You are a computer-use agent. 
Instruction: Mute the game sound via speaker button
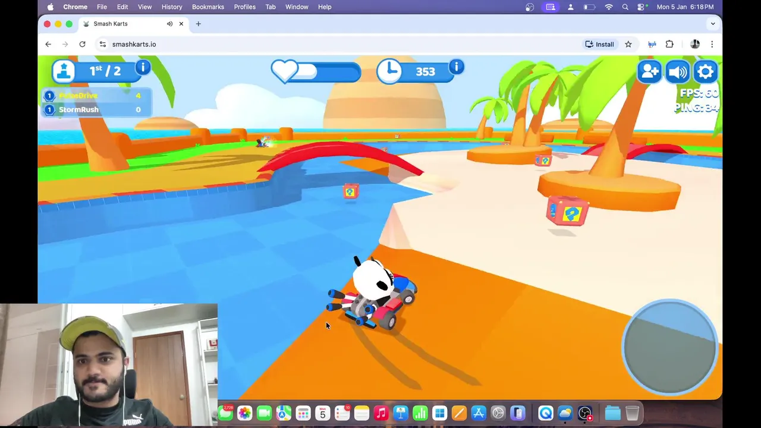[x=678, y=72]
